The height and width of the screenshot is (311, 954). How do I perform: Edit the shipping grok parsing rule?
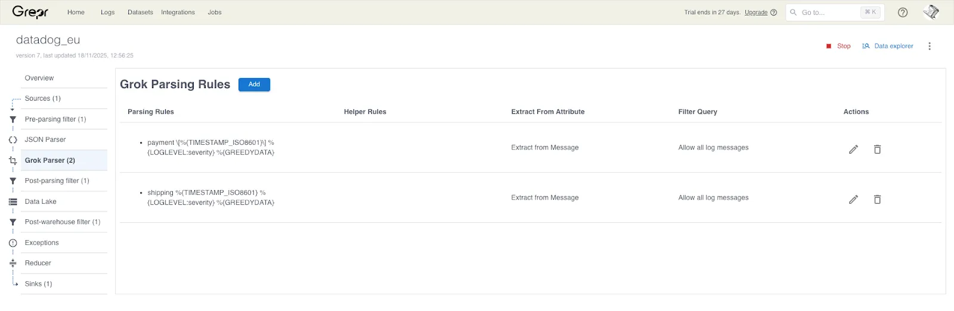pos(853,199)
